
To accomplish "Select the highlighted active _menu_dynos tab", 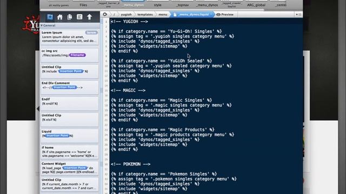I will point(134,5).
